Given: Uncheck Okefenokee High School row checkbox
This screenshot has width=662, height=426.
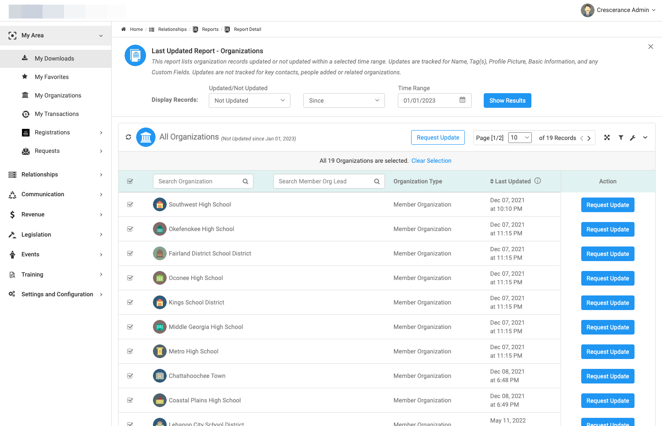Looking at the screenshot, I should coord(130,229).
